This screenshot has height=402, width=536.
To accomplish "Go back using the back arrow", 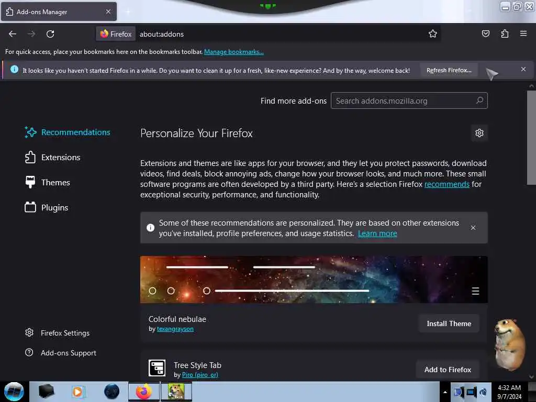I will coord(13,34).
